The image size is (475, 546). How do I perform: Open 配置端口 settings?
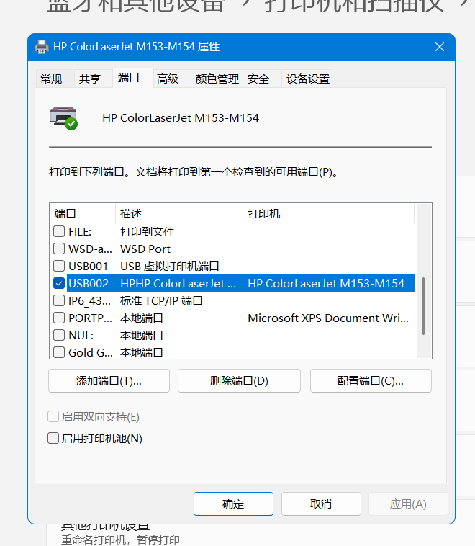click(371, 381)
